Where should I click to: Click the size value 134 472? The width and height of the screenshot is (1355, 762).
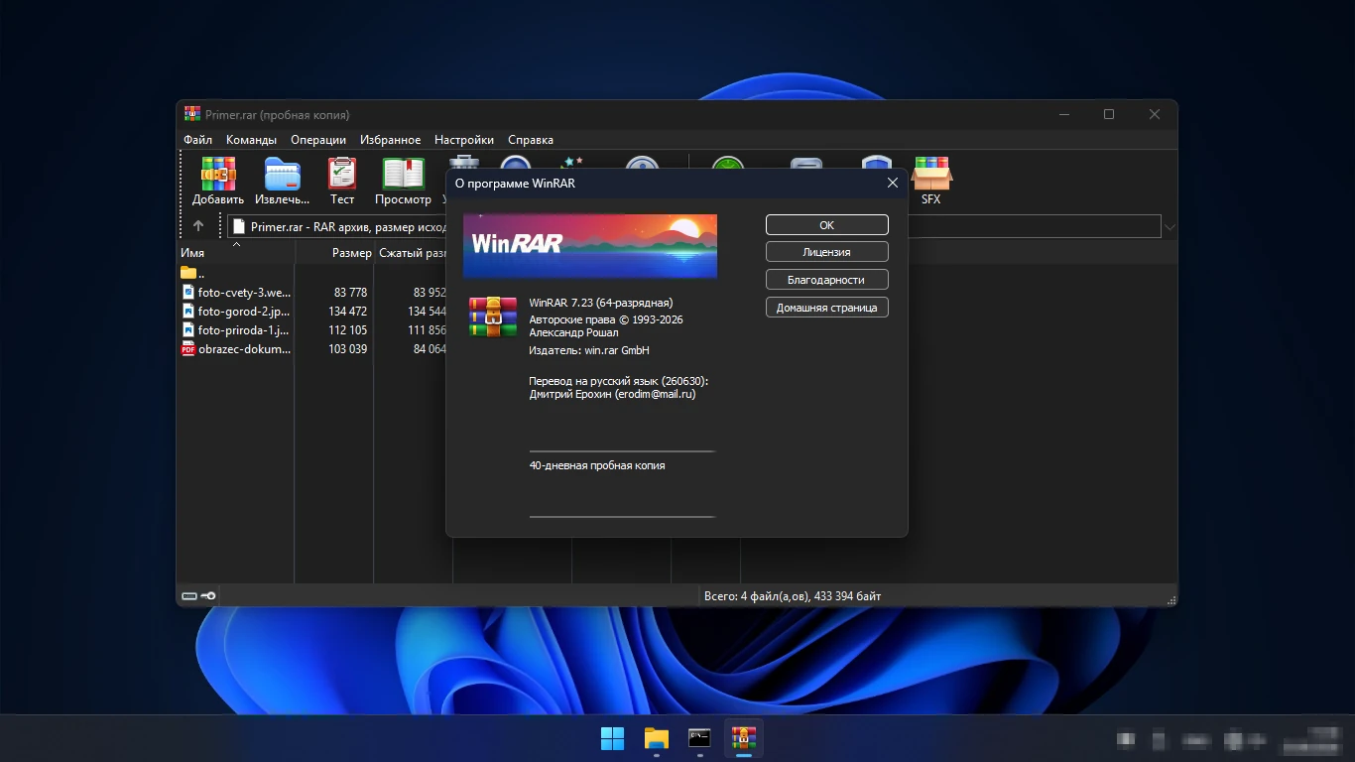point(347,311)
